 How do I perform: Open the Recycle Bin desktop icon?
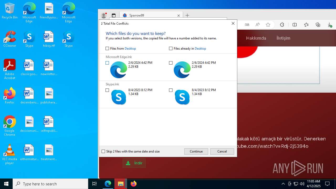click(10, 11)
